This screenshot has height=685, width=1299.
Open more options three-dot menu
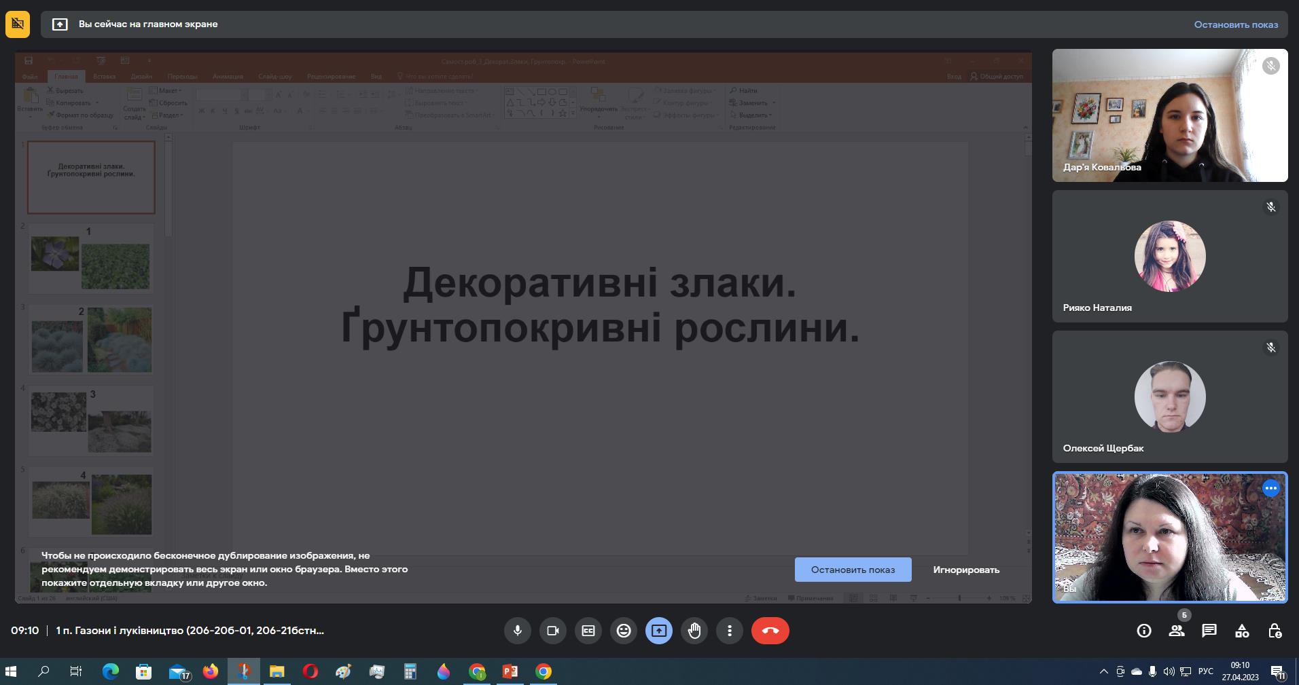coord(730,631)
